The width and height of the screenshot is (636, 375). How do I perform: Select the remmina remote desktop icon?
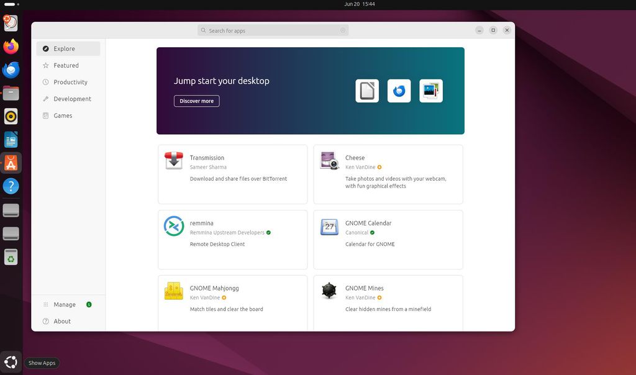(173, 225)
